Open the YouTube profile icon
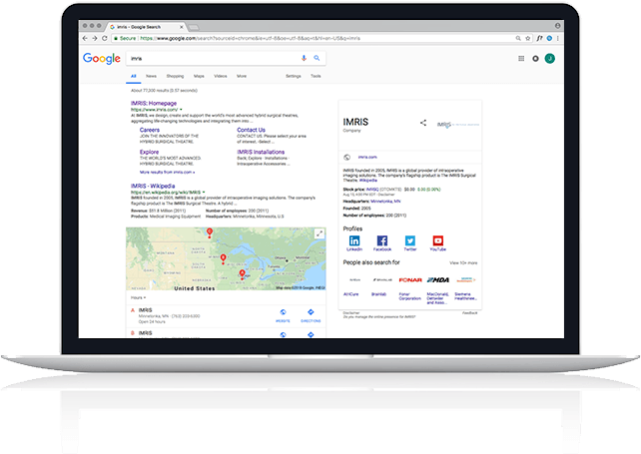The width and height of the screenshot is (641, 454). click(x=438, y=240)
